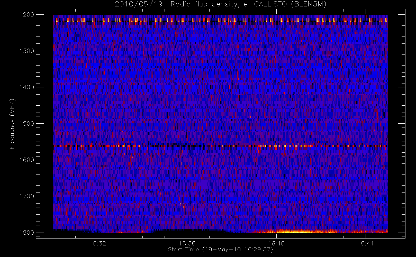The image size is (416, 257).
Task: Click the 1600 frequency tick label
Action: 27,160
